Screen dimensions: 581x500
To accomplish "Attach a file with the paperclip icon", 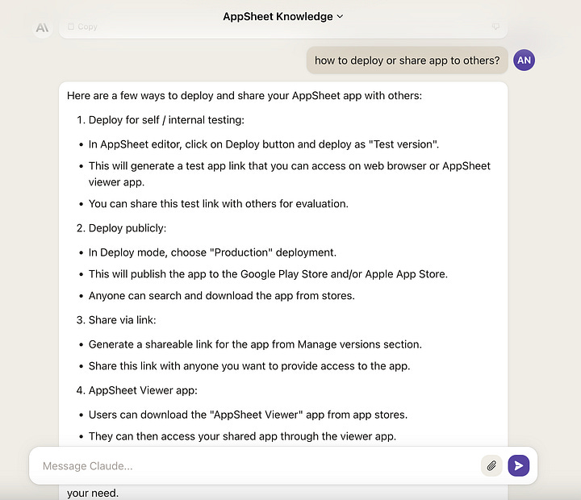I will pos(491,465).
